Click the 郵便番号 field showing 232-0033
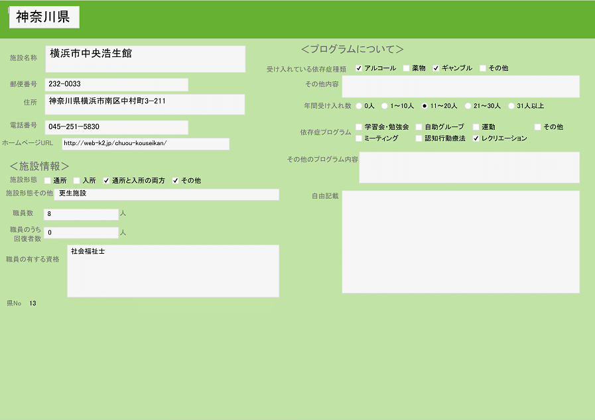This screenshot has height=420, width=595. 116,84
